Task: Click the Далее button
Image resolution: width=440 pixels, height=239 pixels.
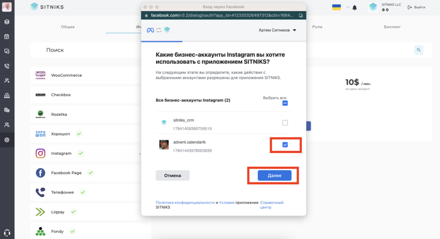Action: 275,175
